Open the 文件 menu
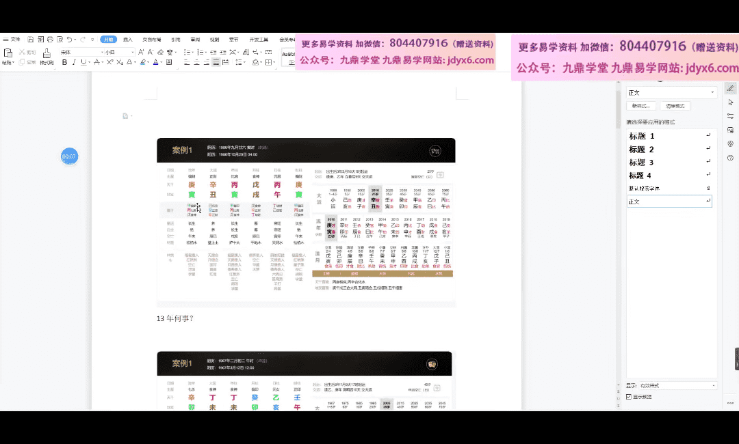The height and width of the screenshot is (444, 739). 13,40
